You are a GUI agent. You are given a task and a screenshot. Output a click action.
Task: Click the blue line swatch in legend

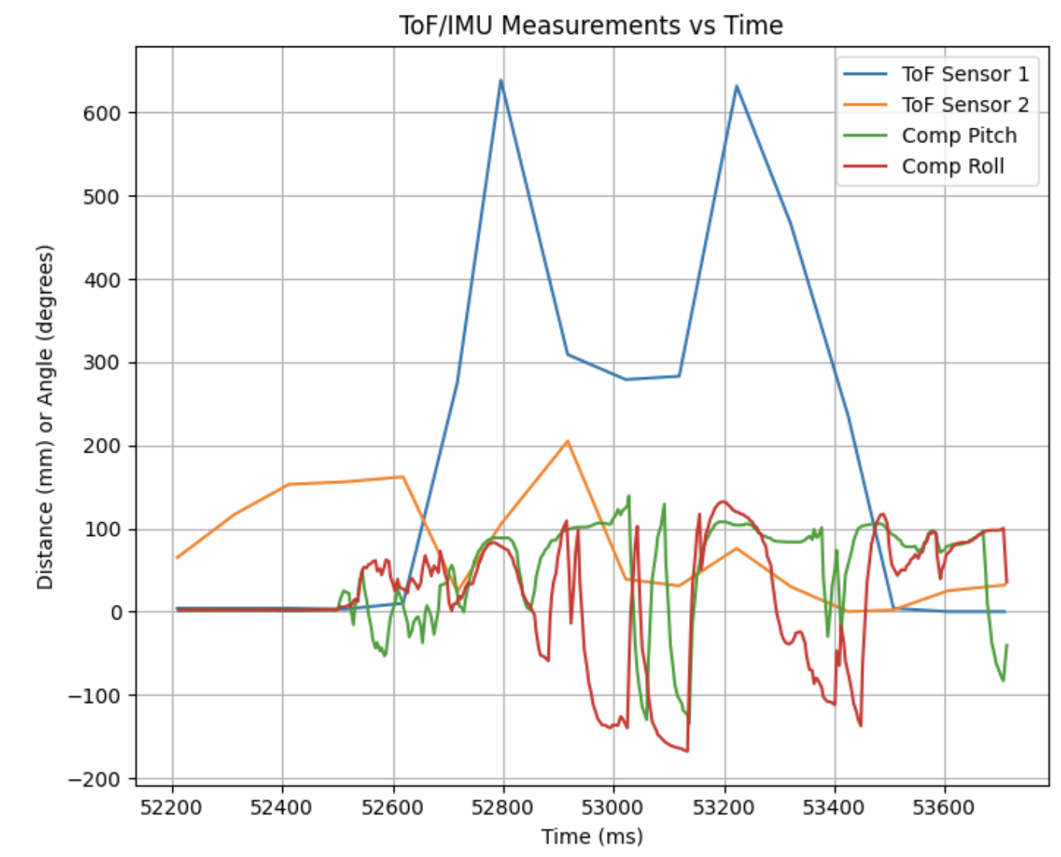865,74
